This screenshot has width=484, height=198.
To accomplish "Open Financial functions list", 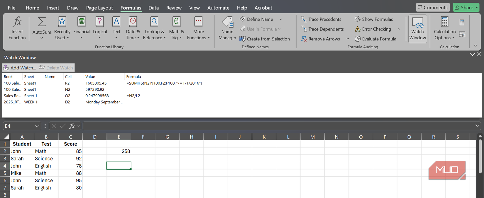I will point(82,28).
